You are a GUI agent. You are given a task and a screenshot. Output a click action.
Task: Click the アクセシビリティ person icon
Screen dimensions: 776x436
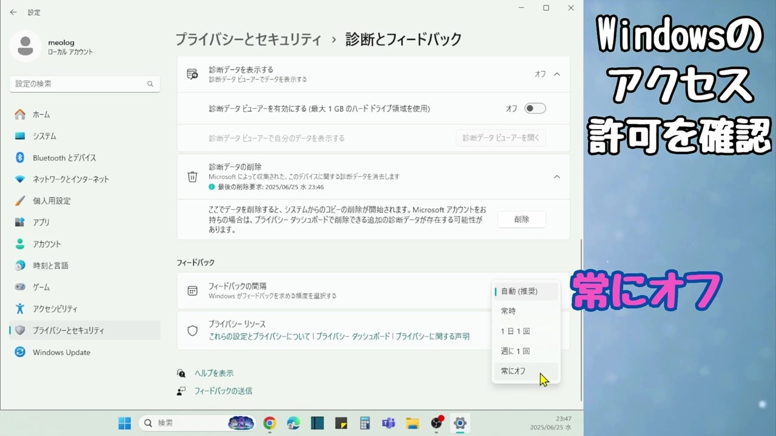pyautogui.click(x=20, y=309)
